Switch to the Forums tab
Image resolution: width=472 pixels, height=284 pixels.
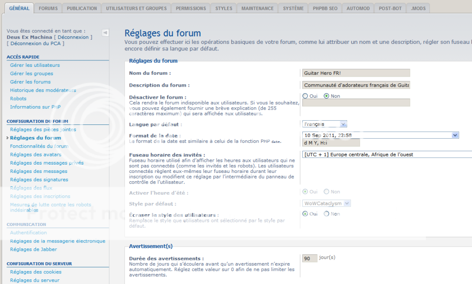pos(48,8)
